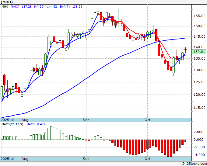Select the MA(50) indicator label
207x166 pixels.
(39, 7)
